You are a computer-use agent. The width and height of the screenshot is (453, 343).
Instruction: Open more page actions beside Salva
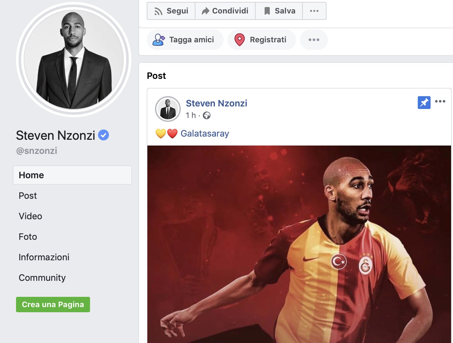(314, 11)
